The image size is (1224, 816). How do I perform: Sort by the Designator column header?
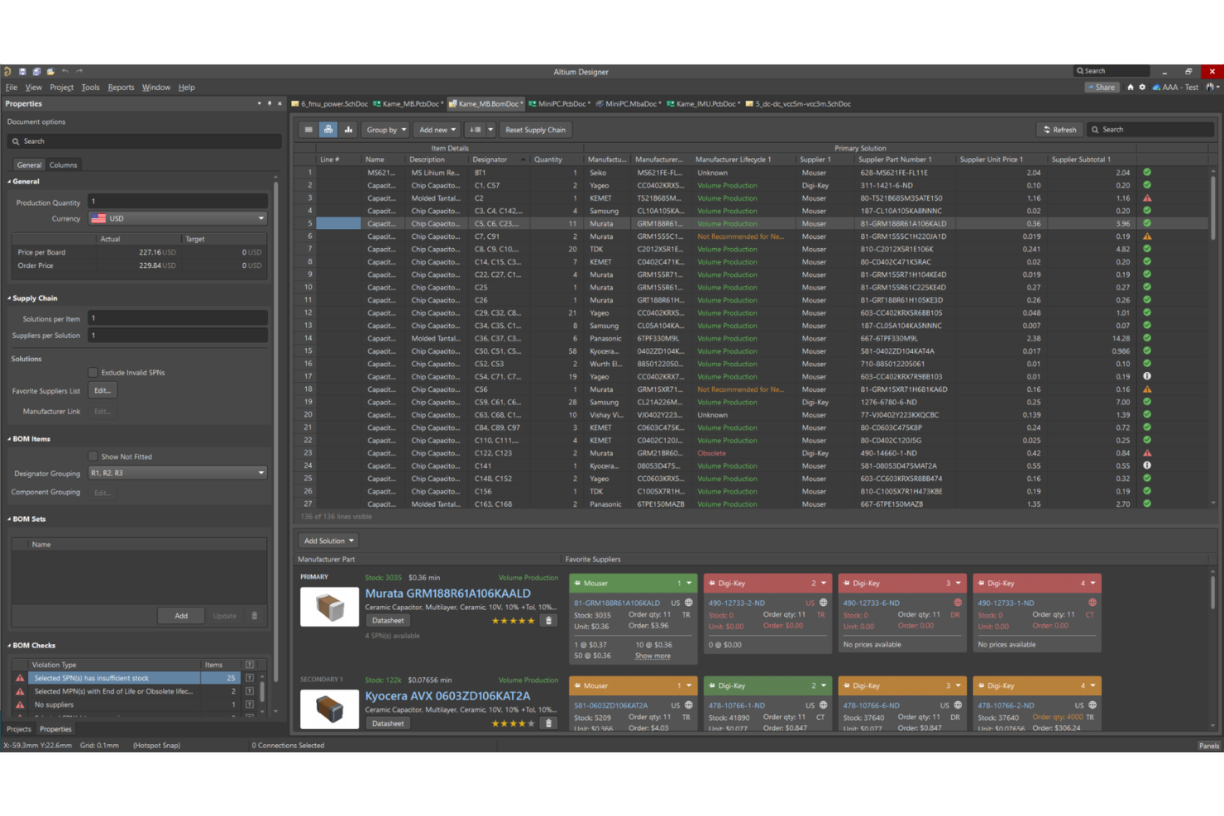(x=490, y=160)
